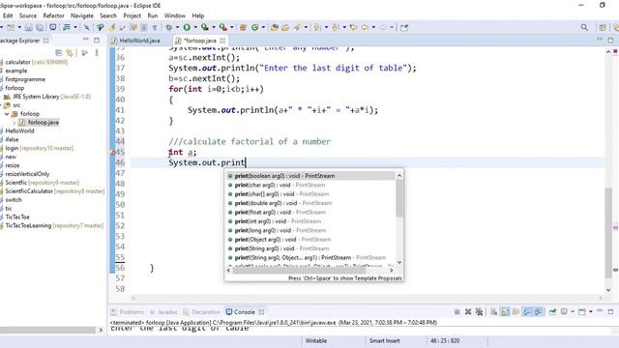
Task: Select JRE System Library node
Action: click(47, 97)
